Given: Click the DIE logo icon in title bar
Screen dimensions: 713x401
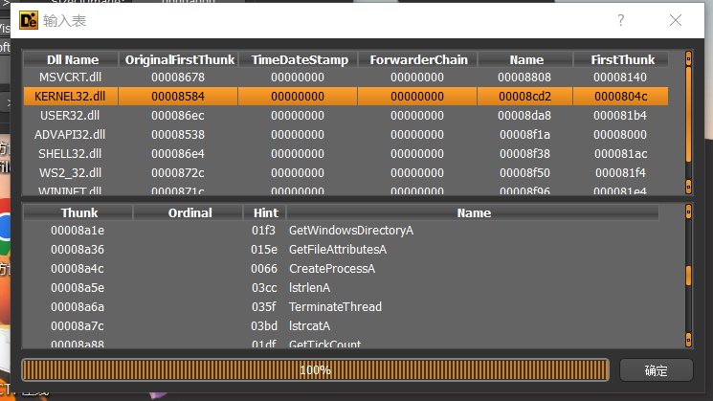Looking at the screenshot, I should pyautogui.click(x=29, y=20).
